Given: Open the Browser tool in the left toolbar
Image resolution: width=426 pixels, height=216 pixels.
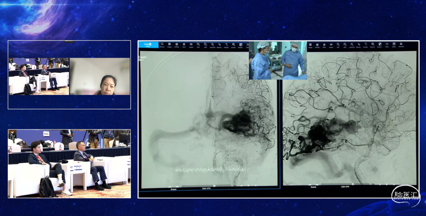Looking at the screenshot, I should (162, 45).
